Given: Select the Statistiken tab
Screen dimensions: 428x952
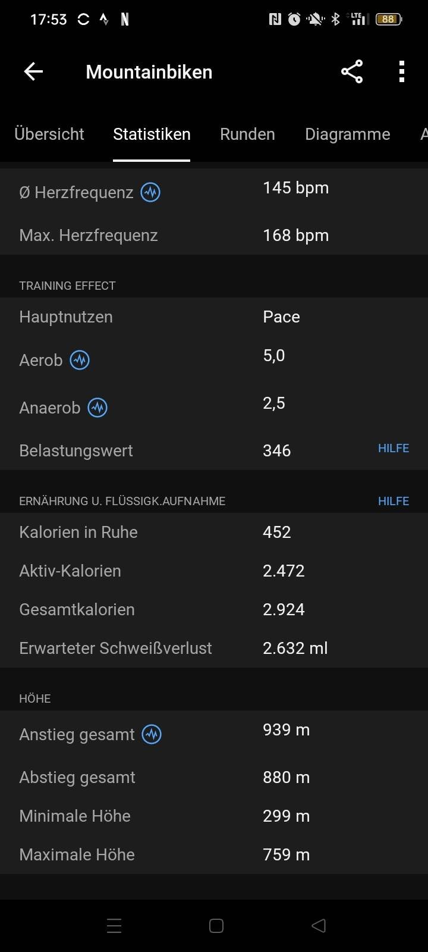Looking at the screenshot, I should [152, 134].
